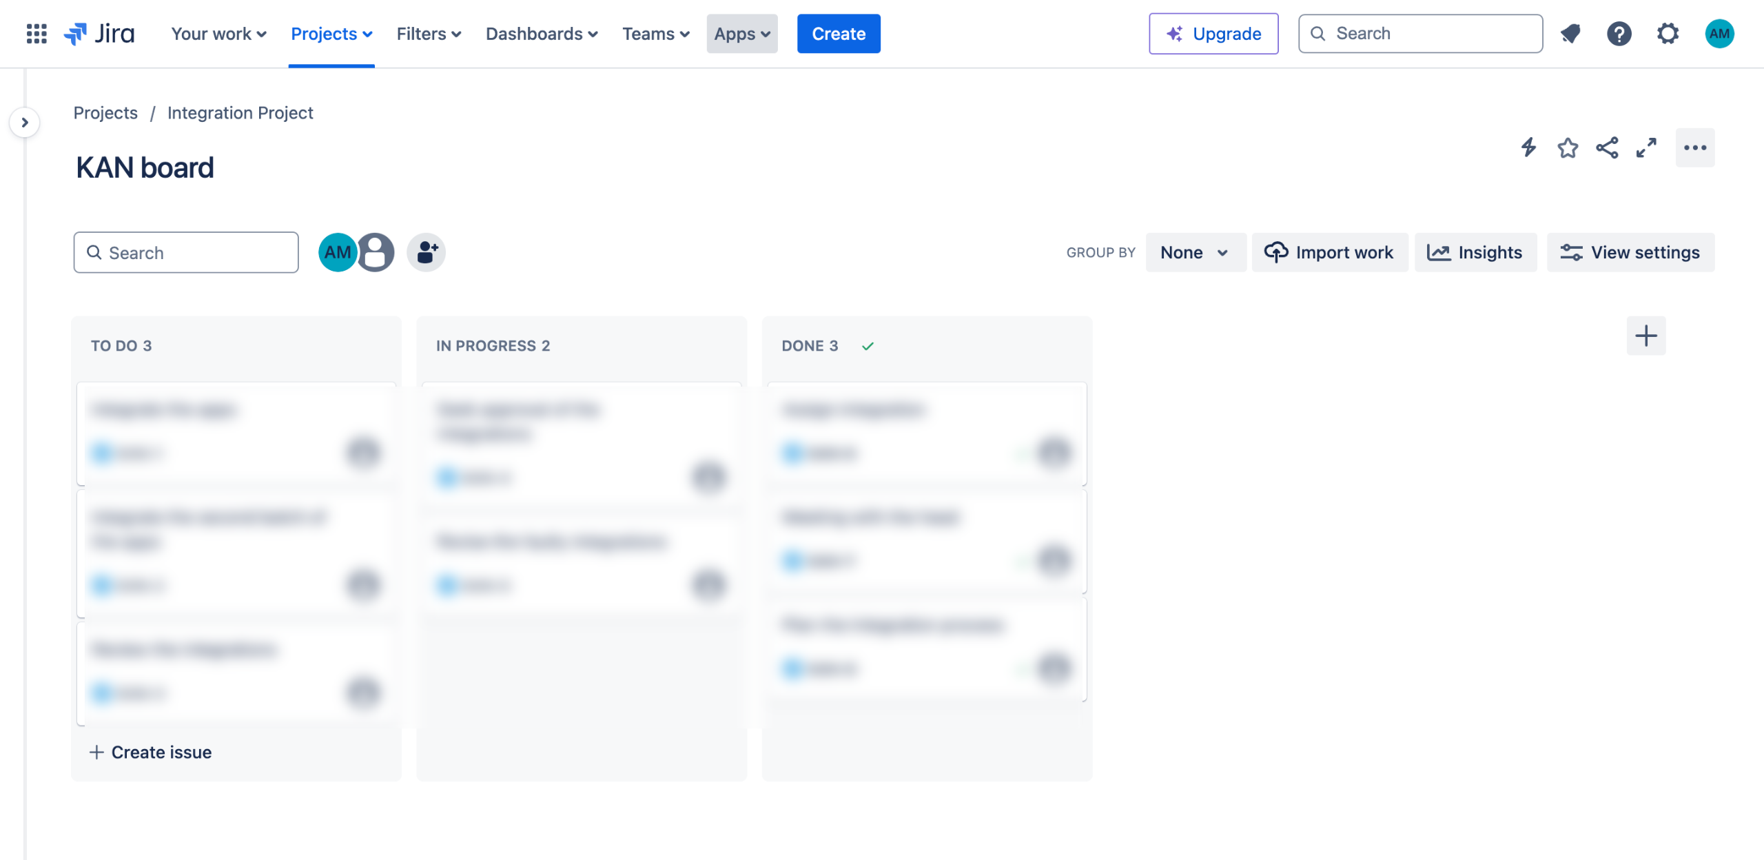Image resolution: width=1764 pixels, height=860 pixels.
Task: Go to the Integration Project breadcrumb link
Action: pyautogui.click(x=240, y=112)
